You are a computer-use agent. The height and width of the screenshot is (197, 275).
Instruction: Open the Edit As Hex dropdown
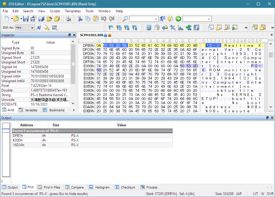click(25, 27)
